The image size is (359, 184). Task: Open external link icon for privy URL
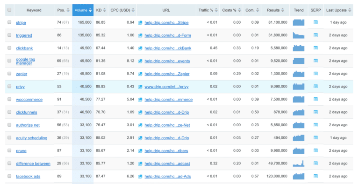click(x=140, y=87)
